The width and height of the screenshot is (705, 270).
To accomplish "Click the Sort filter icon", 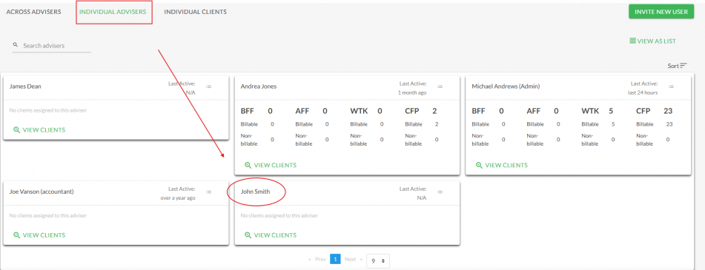I will point(684,66).
